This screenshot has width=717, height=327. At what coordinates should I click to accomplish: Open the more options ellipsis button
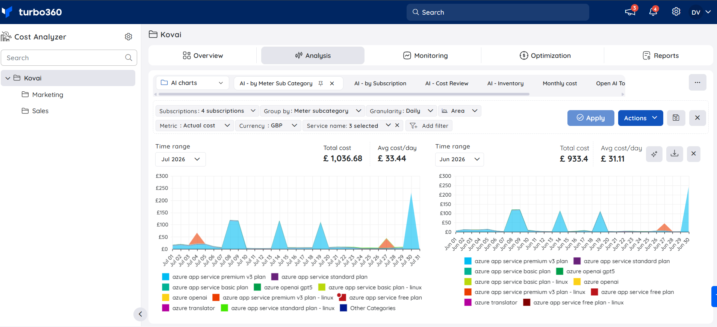(x=697, y=82)
